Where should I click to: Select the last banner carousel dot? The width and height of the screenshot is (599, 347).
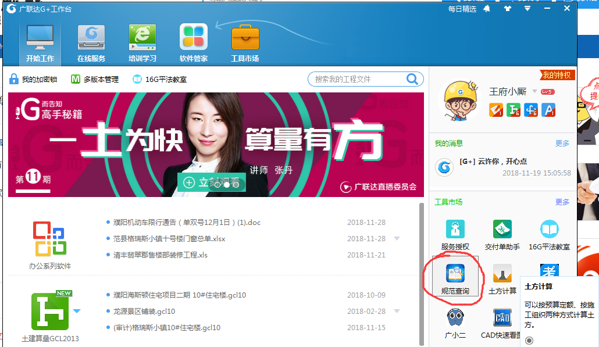(236, 185)
